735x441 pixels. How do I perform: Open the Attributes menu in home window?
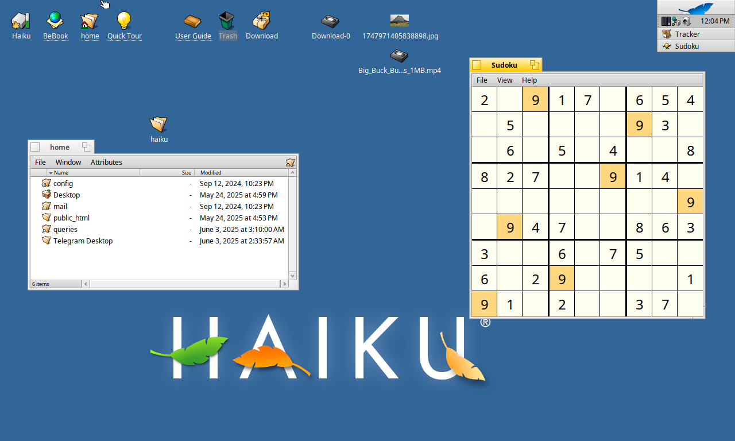pyautogui.click(x=106, y=163)
